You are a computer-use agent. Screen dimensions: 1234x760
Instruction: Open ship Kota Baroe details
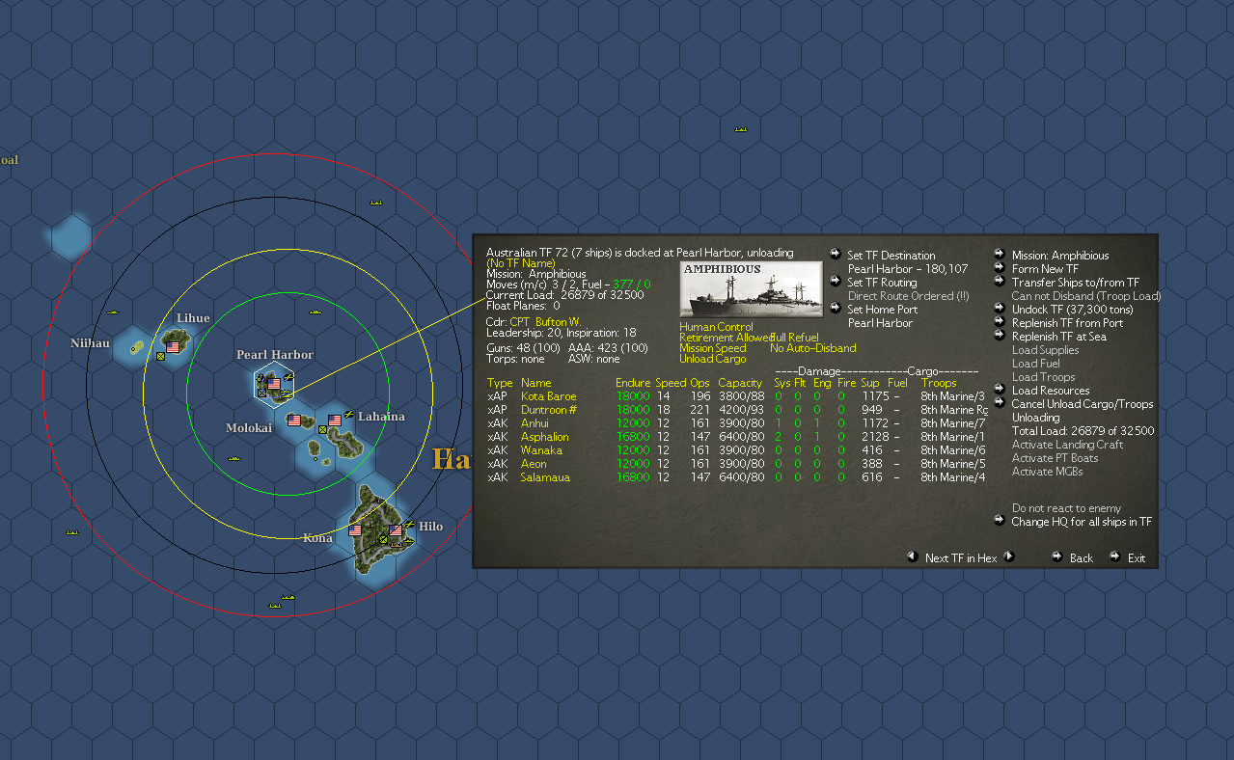548,396
